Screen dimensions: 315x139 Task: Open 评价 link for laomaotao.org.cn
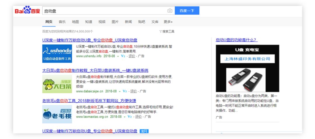point(139,117)
